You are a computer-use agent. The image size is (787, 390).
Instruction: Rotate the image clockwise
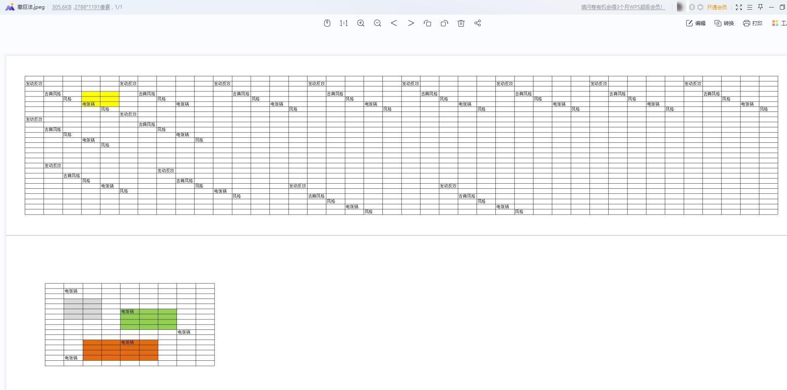[x=444, y=23]
